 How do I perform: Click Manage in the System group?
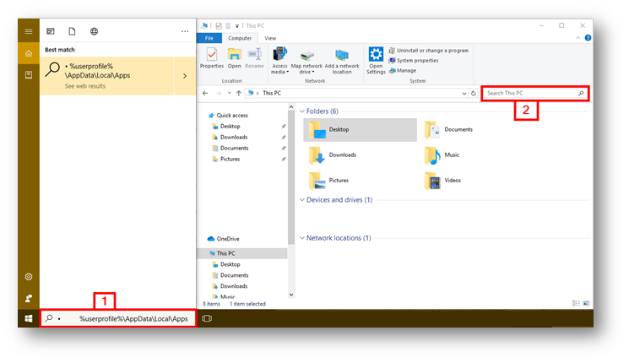[x=403, y=71]
